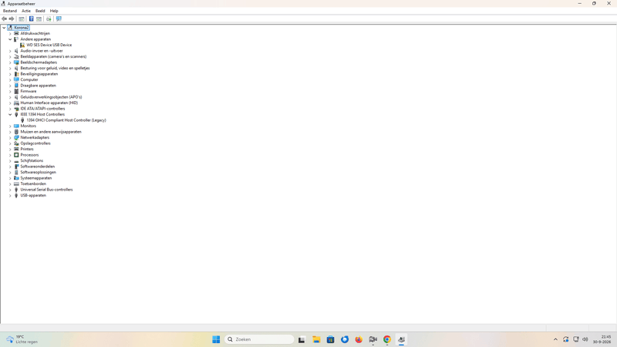
Task: Open the Bestand menu
Action: click(x=10, y=11)
